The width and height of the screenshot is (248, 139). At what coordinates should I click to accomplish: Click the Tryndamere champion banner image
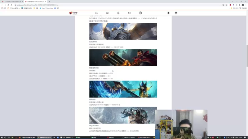coord(123,115)
